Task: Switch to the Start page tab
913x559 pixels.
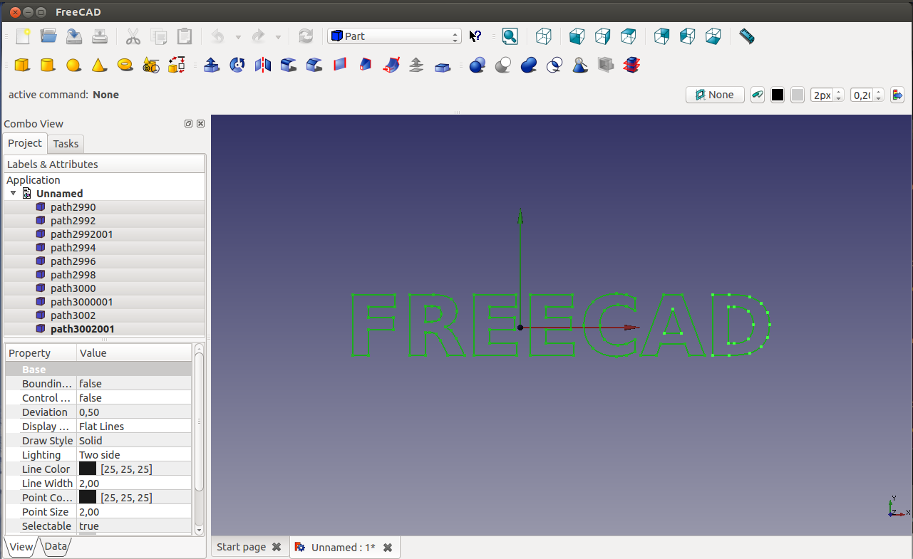Action: 241,547
